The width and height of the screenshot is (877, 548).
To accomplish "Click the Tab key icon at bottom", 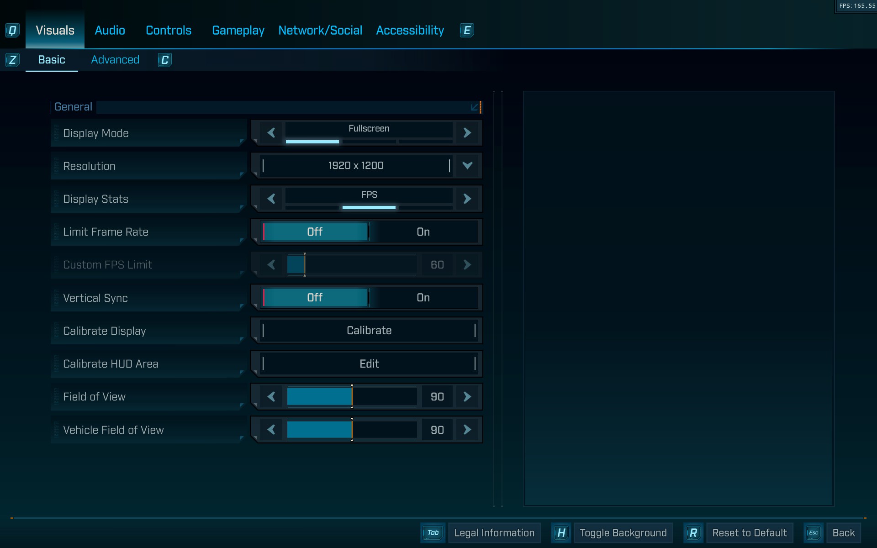I will click(433, 532).
